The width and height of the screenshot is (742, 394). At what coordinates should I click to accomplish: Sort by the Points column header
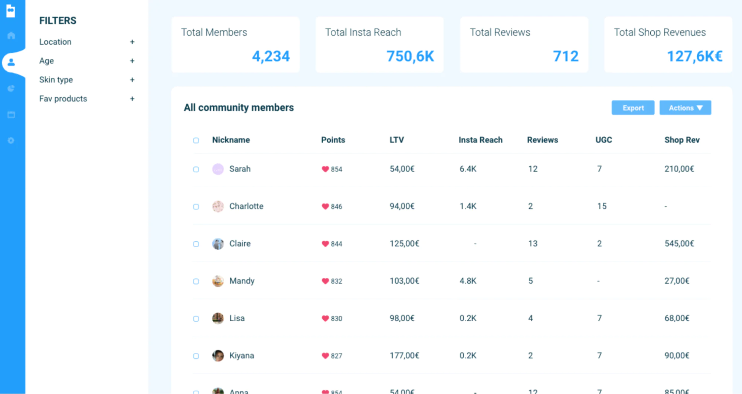(x=333, y=140)
